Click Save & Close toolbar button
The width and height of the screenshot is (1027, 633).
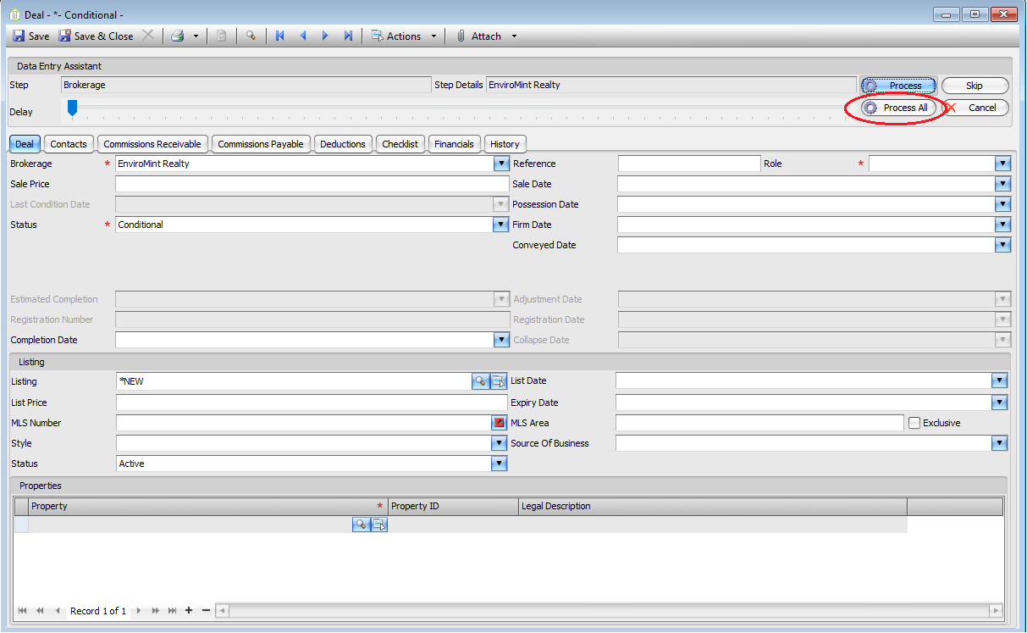pos(96,36)
